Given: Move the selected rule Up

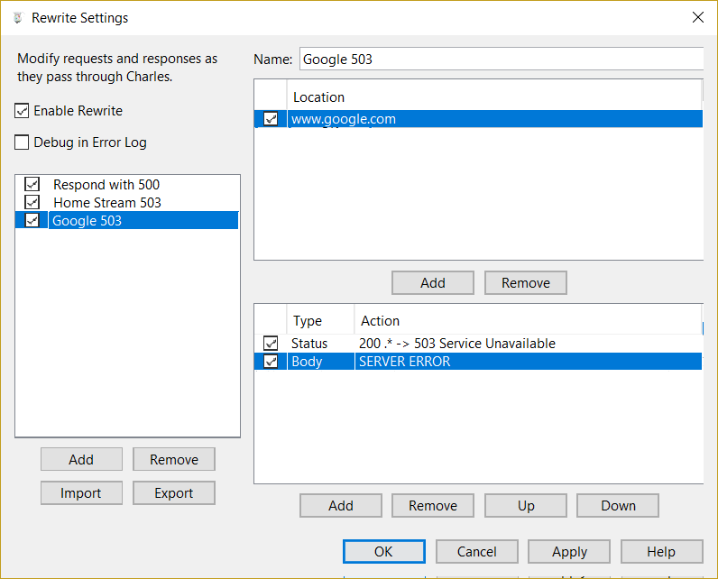Looking at the screenshot, I should point(526,506).
